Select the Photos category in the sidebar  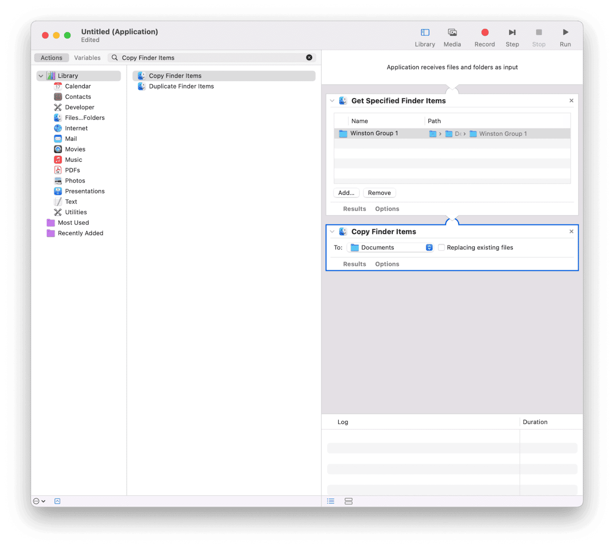[75, 181]
